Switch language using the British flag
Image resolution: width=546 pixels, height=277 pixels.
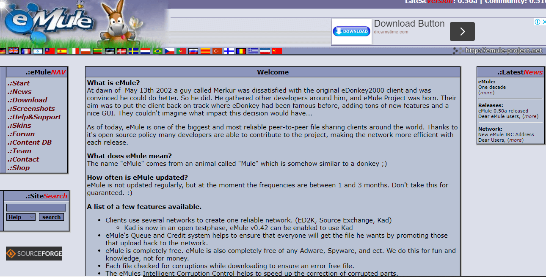tap(14, 51)
